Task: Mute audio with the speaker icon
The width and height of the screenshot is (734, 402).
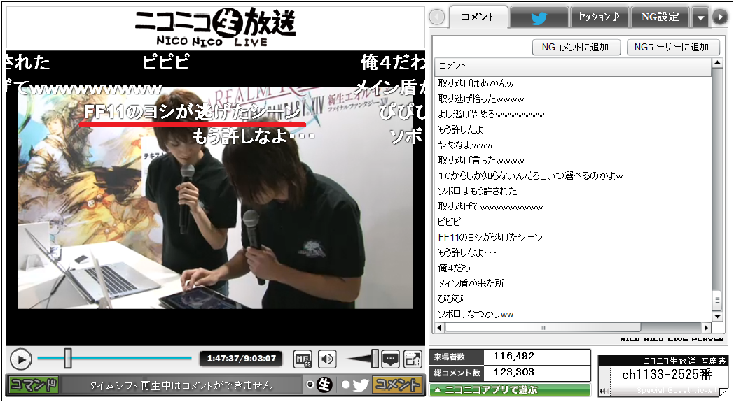Action: point(327,359)
